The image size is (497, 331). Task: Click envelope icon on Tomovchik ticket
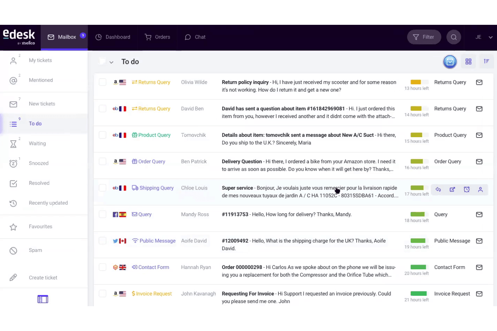tap(479, 135)
